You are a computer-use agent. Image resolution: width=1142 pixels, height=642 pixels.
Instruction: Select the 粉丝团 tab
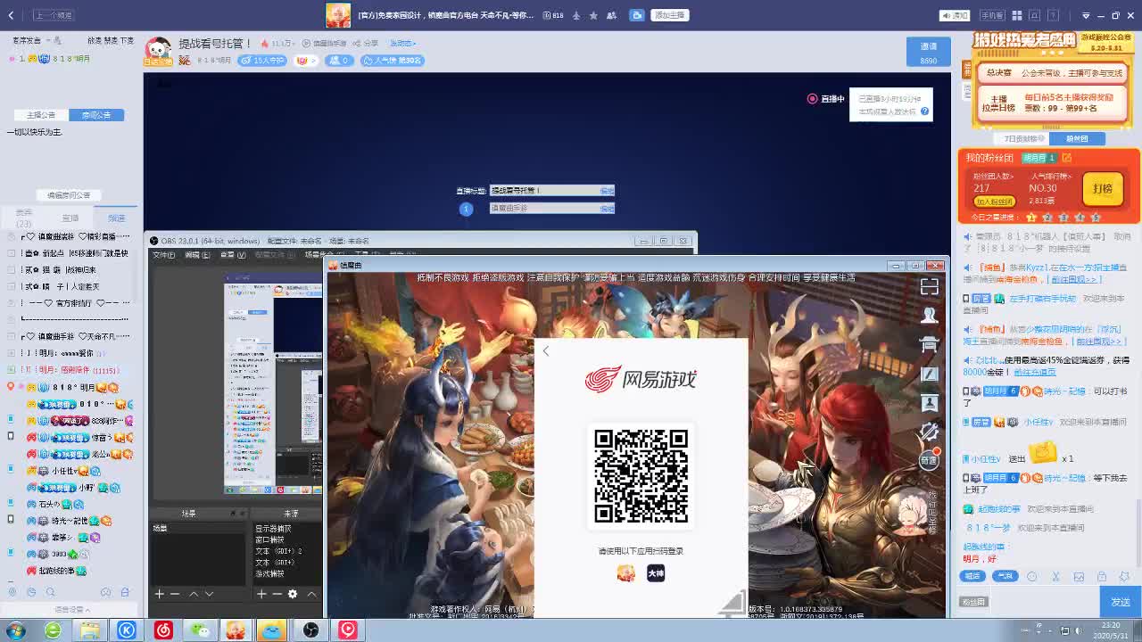click(1077, 139)
